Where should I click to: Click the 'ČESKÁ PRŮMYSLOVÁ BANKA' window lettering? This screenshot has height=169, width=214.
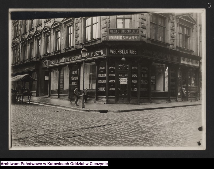[74, 77]
